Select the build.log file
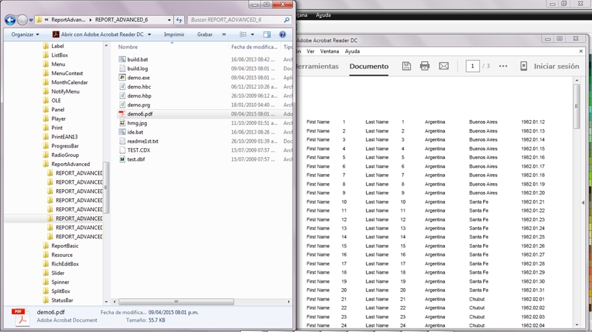The height and width of the screenshot is (332, 592). 137,68
